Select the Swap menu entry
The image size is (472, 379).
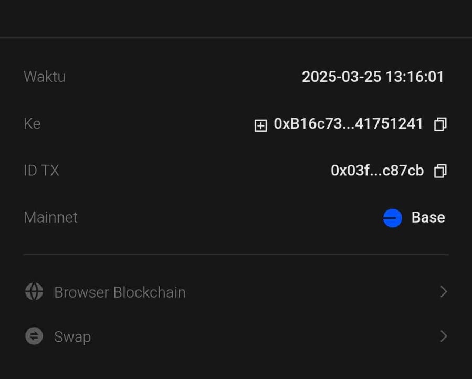(72, 336)
